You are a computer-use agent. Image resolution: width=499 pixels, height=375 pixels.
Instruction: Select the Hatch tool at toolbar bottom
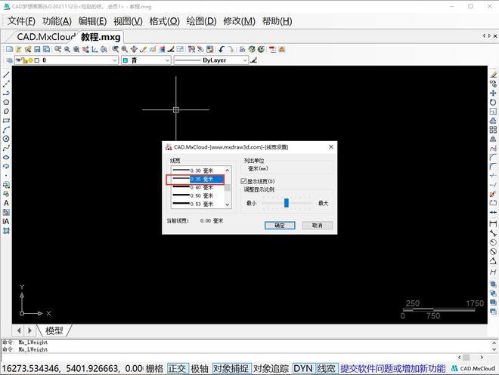(6, 231)
